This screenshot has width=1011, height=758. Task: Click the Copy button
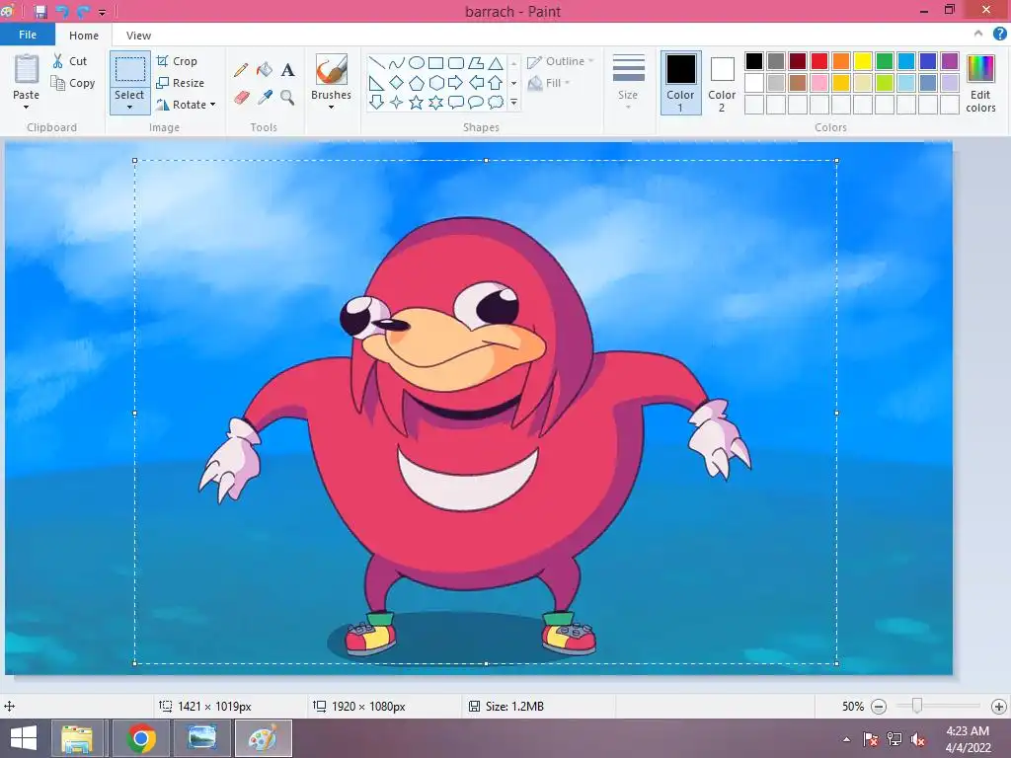pos(73,83)
